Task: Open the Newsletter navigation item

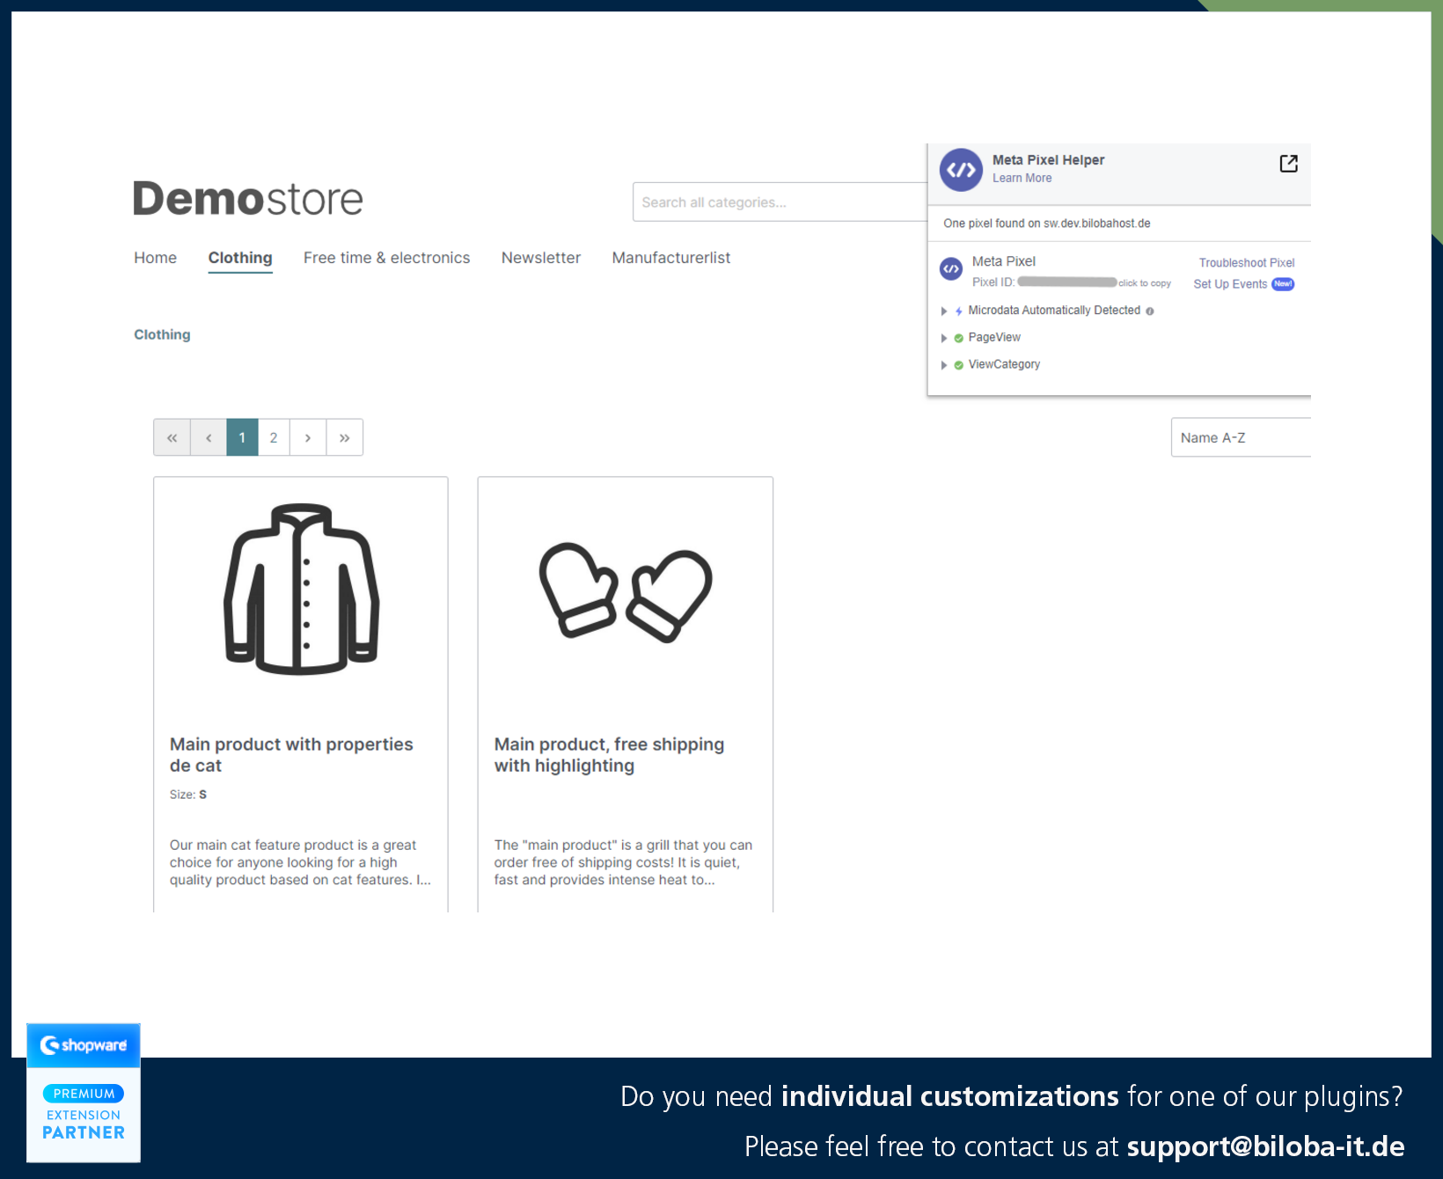Action: 541,258
